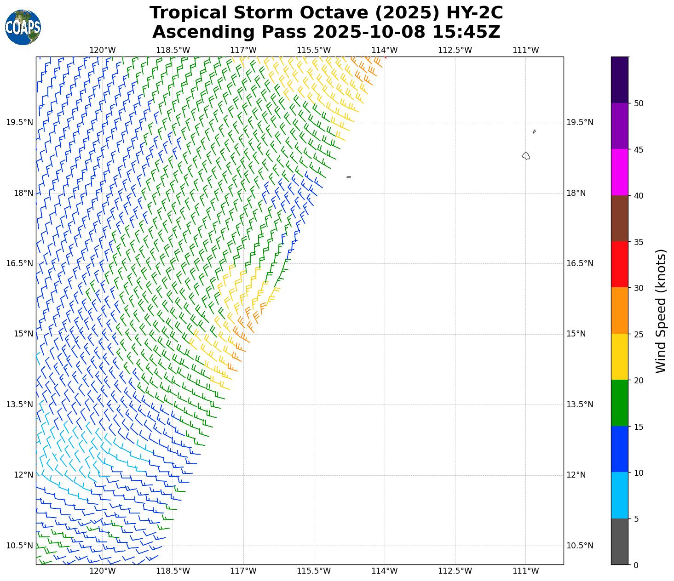Viewport: 674px width, 581px height.
Task: Select the blue 10–15 knot colorbar segment
Action: coord(619,449)
